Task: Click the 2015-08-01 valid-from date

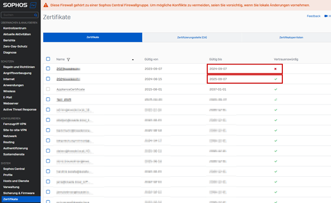Action: [x=153, y=90]
